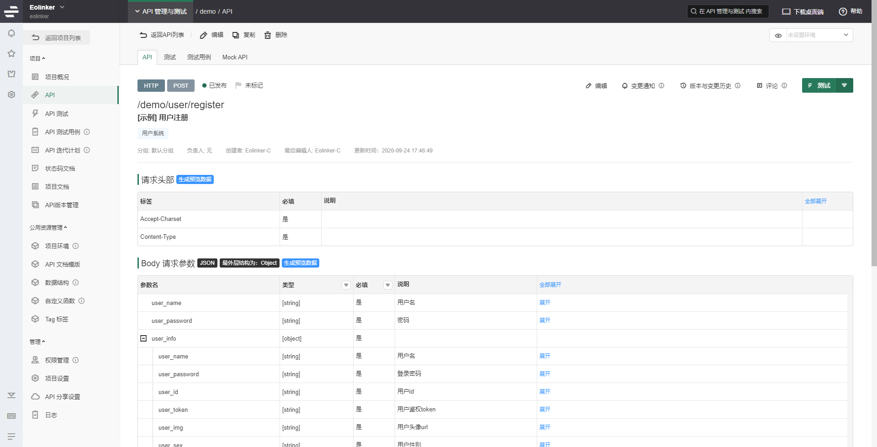Click the settings gear in left rail
877x447 pixels.
coord(11,95)
